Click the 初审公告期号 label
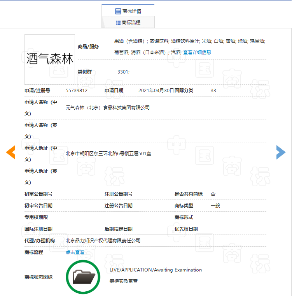The width and height of the screenshot is (292, 296). coord(38,194)
